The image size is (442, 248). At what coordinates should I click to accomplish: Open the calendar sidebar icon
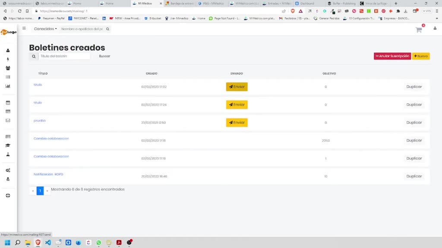(x=8, y=102)
